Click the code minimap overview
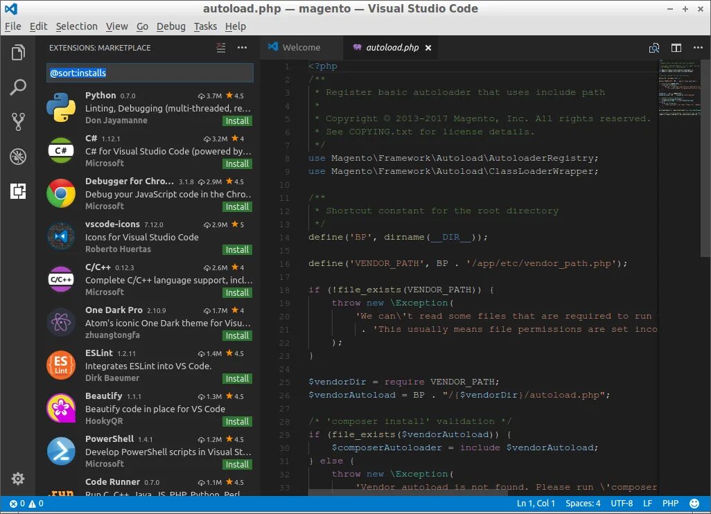The height and width of the screenshot is (514, 711). point(679,87)
